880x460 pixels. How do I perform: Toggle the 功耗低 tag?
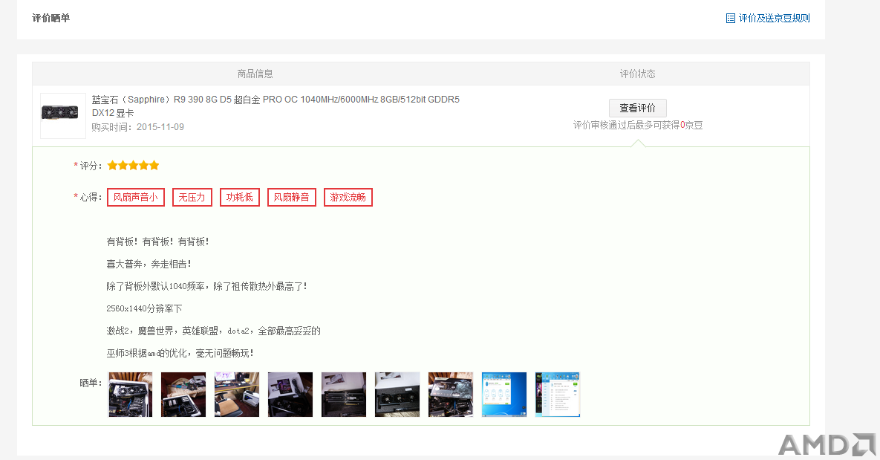click(240, 197)
